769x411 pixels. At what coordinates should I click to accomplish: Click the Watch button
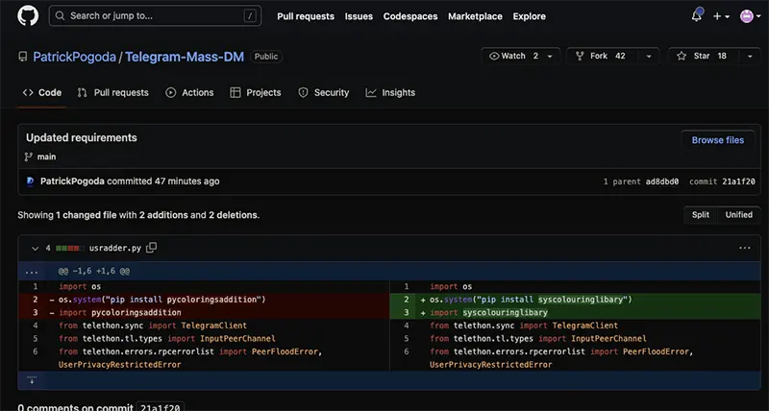tap(514, 56)
